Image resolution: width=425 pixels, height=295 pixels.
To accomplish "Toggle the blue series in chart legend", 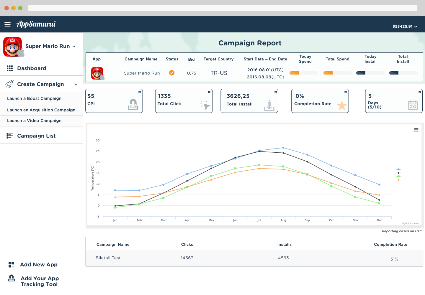I will (x=398, y=169).
